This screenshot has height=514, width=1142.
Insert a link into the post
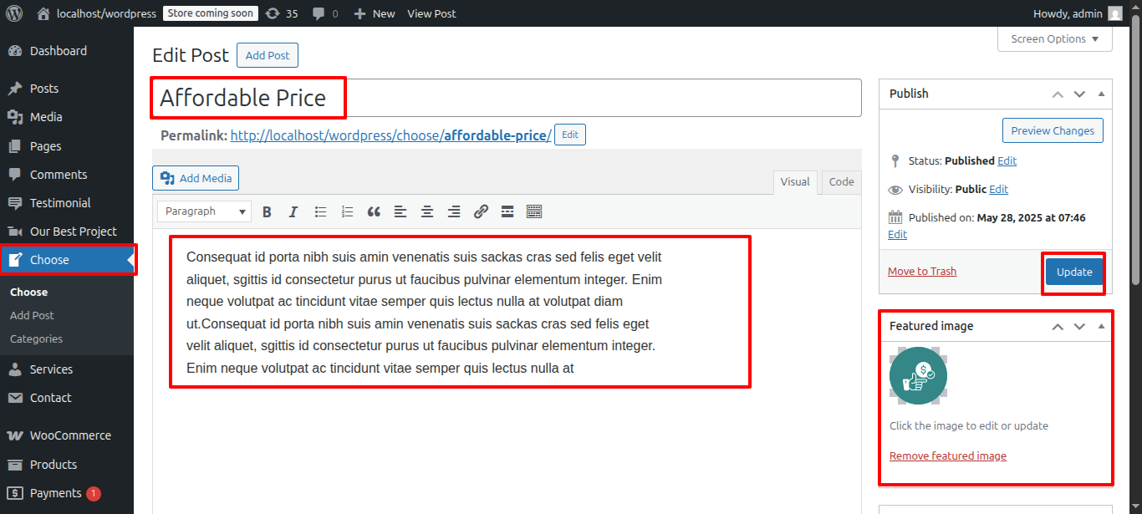coord(481,211)
